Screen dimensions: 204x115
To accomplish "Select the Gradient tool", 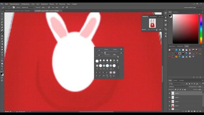I will tap(2, 44).
